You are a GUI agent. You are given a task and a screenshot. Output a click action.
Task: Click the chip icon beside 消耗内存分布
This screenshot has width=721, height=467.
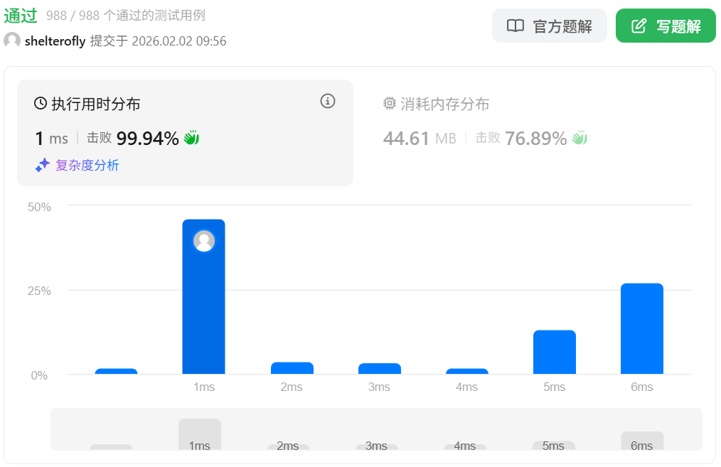coord(389,104)
